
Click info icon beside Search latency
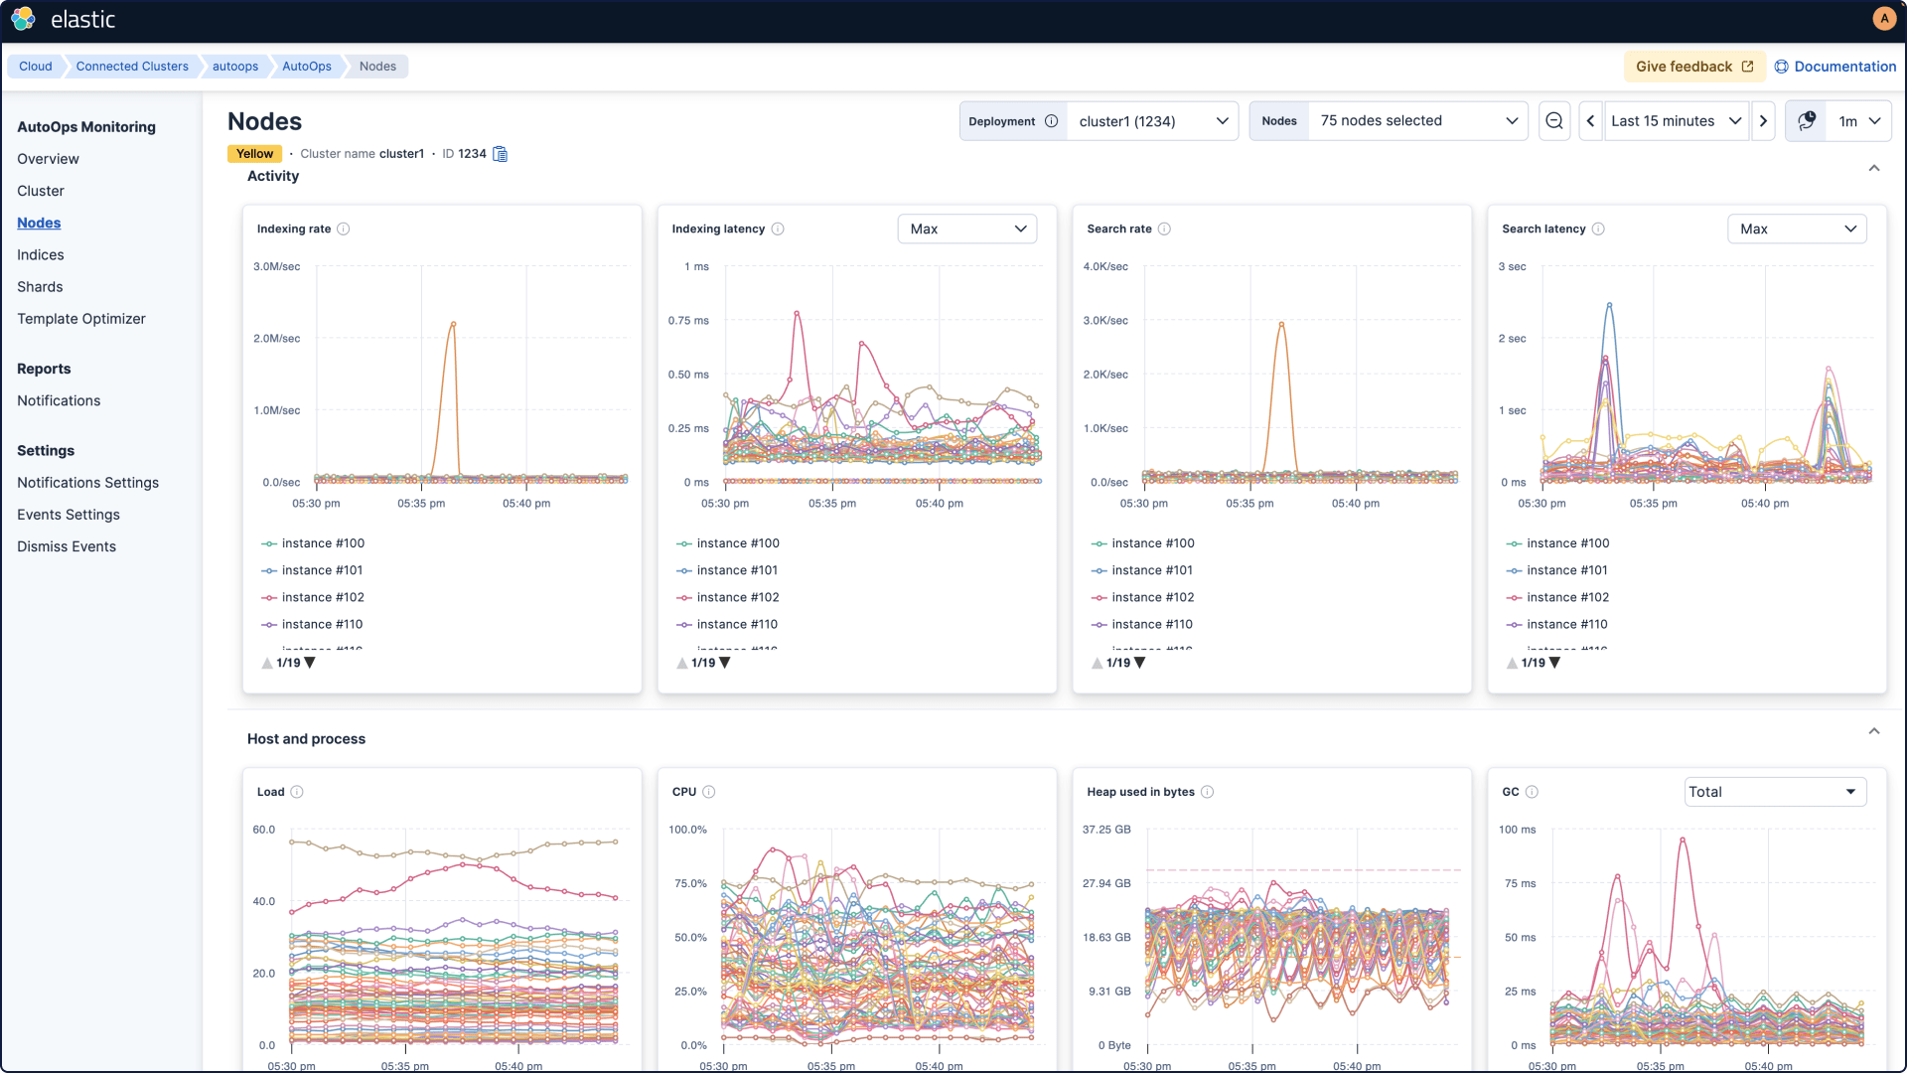pyautogui.click(x=1598, y=229)
